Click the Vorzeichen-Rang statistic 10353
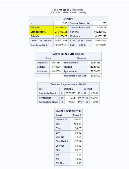Image resolution: width=129 pixels, height=169 pixels. pos(72,102)
